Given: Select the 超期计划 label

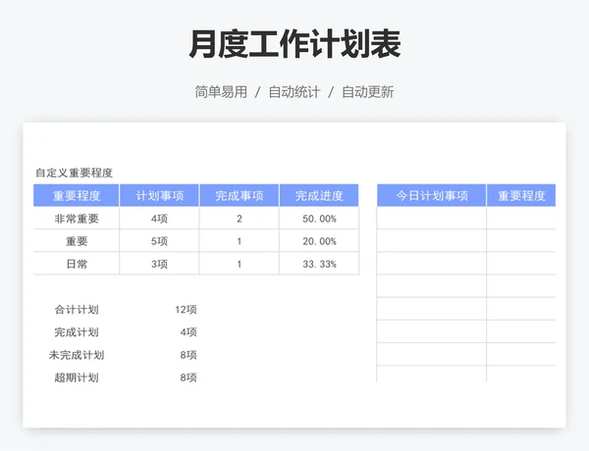Looking at the screenshot, I should coord(76,377).
